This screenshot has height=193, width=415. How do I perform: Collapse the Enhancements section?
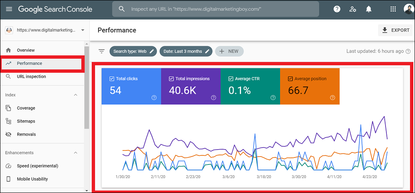tap(76, 152)
